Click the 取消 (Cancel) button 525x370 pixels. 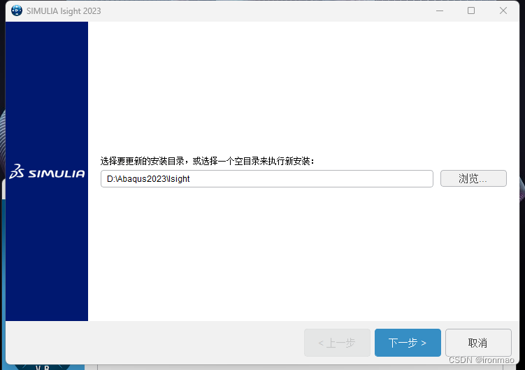point(478,343)
